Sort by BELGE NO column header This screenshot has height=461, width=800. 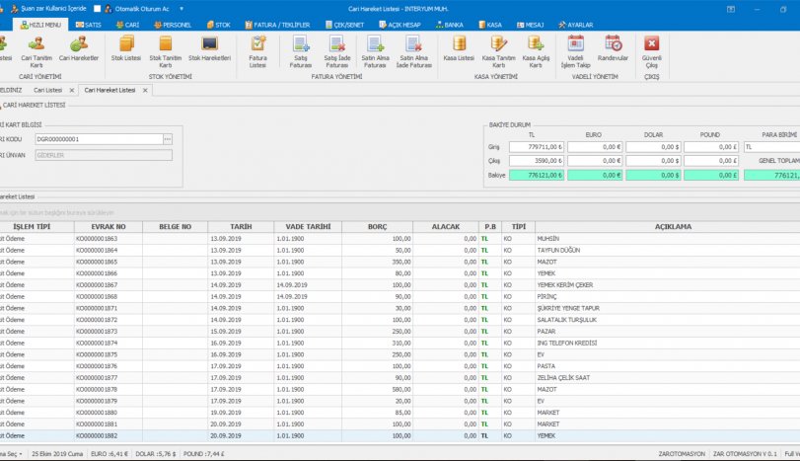pyautogui.click(x=175, y=227)
